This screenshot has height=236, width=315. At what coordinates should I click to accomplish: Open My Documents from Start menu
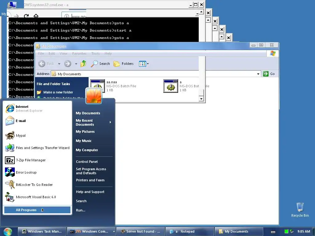pos(88,113)
